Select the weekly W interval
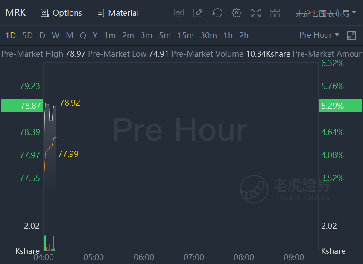The image size is (363, 264). 56,35
